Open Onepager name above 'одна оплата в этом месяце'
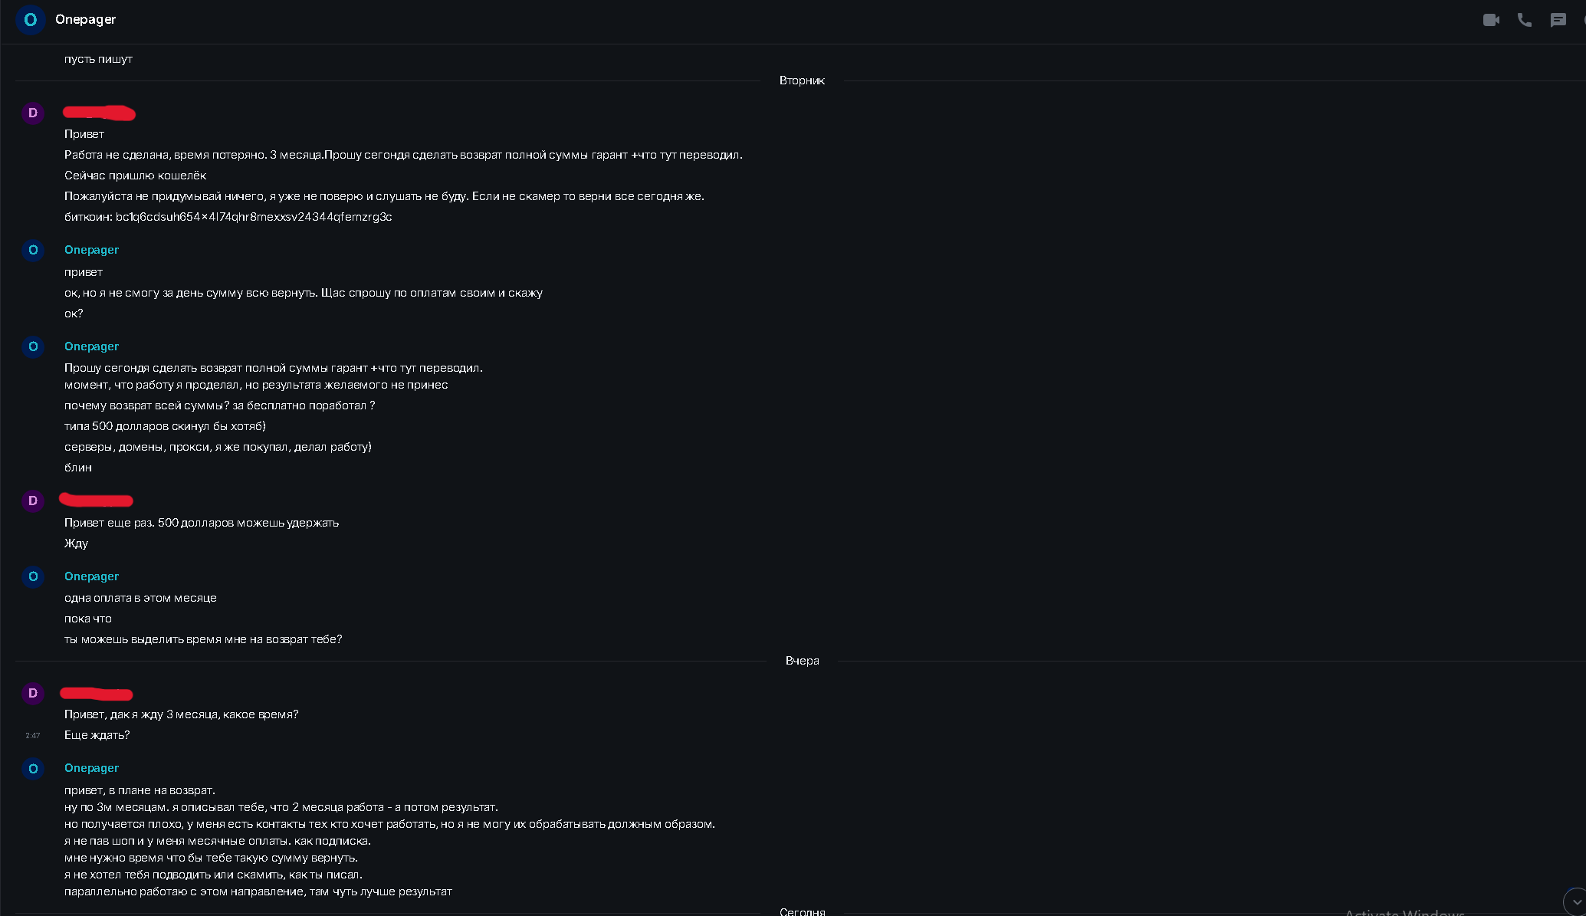This screenshot has height=916, width=1586. [91, 576]
